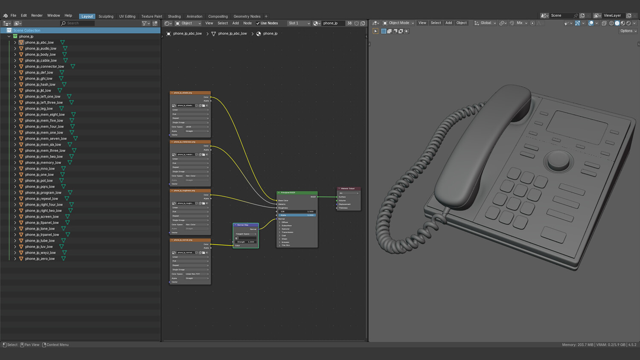
Task: Choose the set new selection mode icon
Action: coord(384,31)
